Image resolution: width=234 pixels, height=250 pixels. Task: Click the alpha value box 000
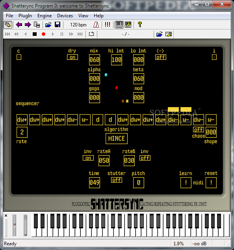(95, 79)
